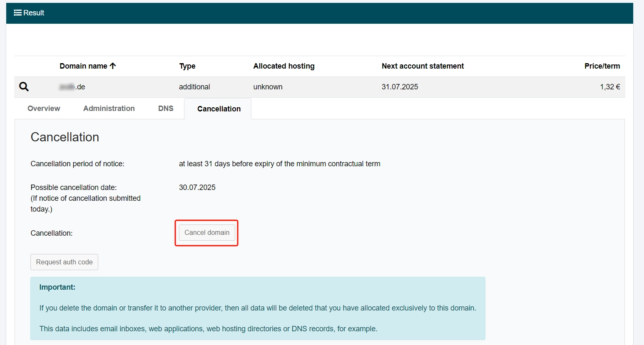Click the sort arrow next to Domain name

click(x=113, y=66)
